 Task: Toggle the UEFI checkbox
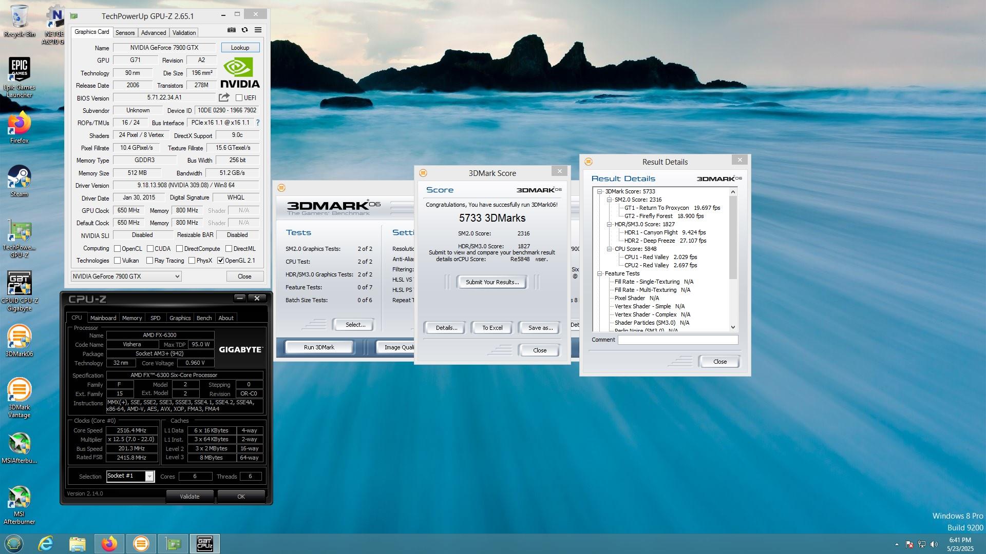(239, 98)
